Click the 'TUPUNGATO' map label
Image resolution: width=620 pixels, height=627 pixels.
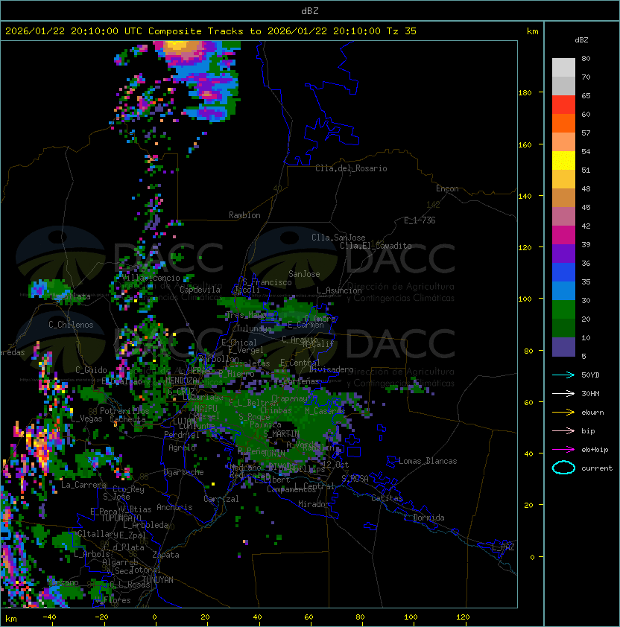point(121,518)
